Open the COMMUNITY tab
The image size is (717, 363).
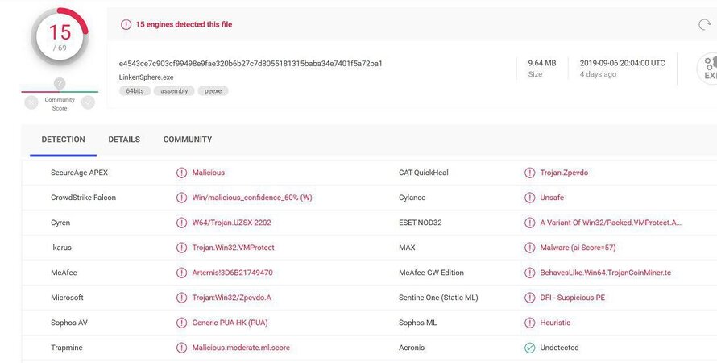click(x=188, y=140)
